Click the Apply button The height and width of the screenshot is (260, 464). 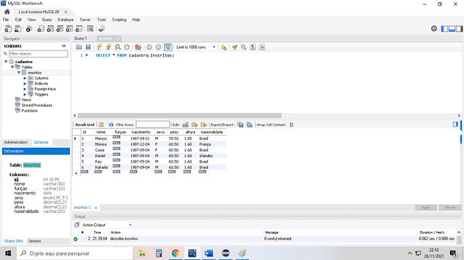point(426,208)
